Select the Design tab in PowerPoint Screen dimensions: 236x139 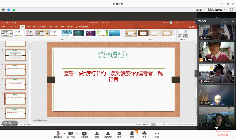pos(22,27)
